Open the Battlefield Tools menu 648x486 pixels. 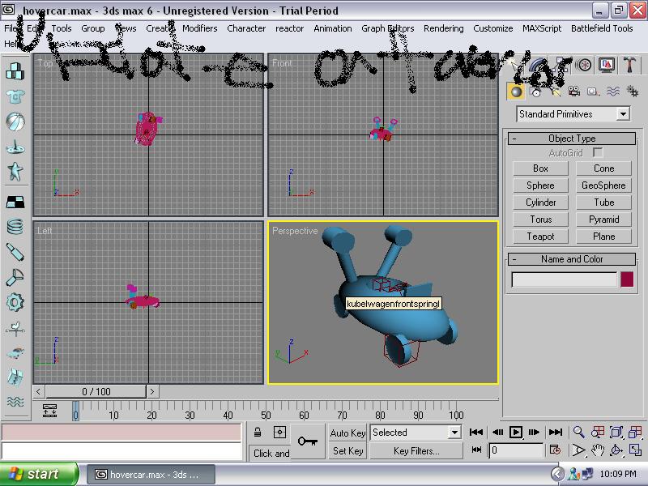coord(602,28)
